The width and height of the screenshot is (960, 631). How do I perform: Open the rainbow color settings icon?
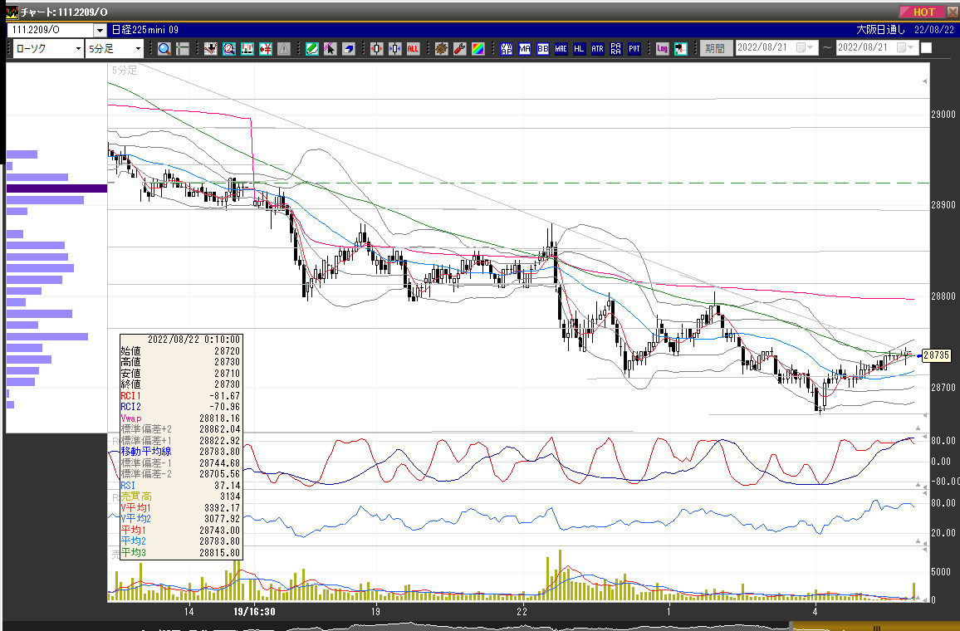[478, 49]
